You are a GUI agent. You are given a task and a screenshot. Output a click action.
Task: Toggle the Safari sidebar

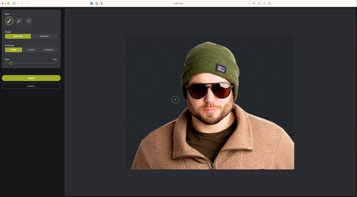pyautogui.click(x=14, y=3)
